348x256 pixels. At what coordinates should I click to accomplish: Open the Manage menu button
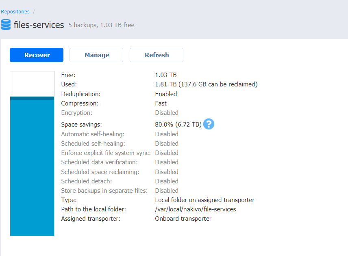[96, 55]
